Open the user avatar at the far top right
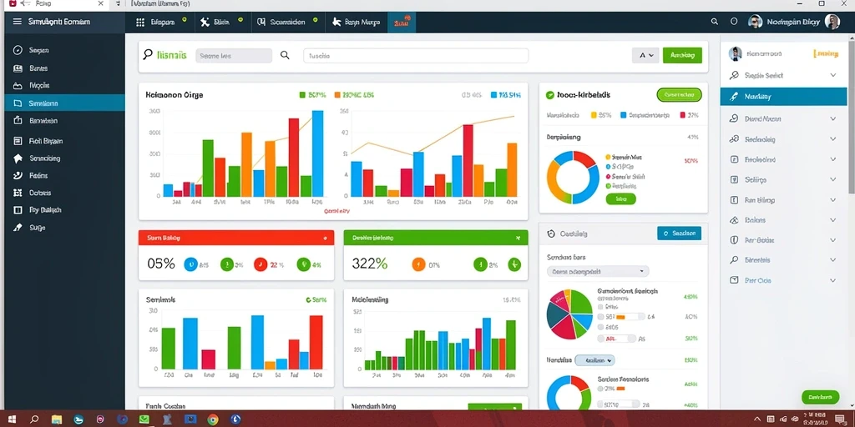The width and height of the screenshot is (855, 427). (x=832, y=22)
